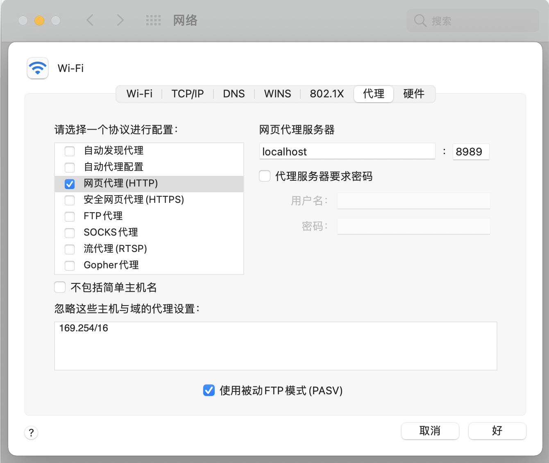Click the localhost proxy server field
Viewport: 549px width, 463px height.
[347, 151]
